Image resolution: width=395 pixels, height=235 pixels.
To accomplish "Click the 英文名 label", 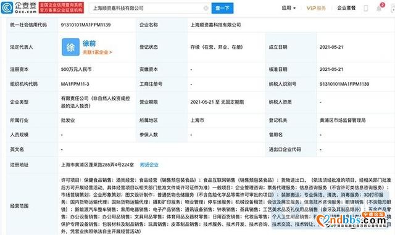I will pos(17,149).
